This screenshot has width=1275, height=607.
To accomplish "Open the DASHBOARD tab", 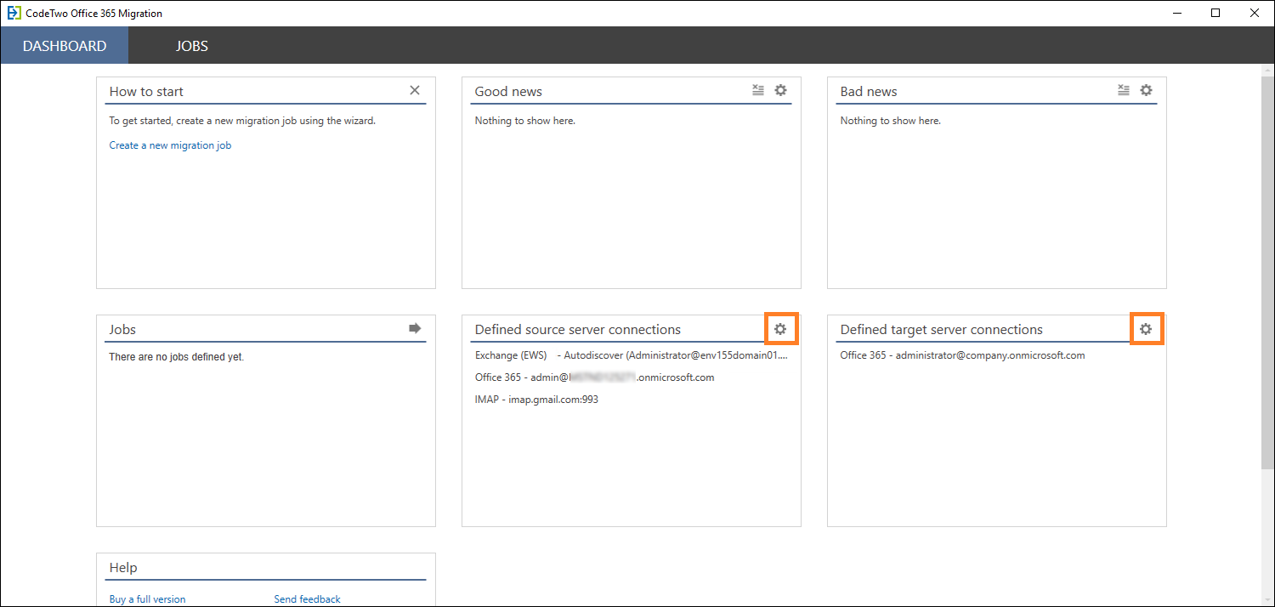I will 65,46.
